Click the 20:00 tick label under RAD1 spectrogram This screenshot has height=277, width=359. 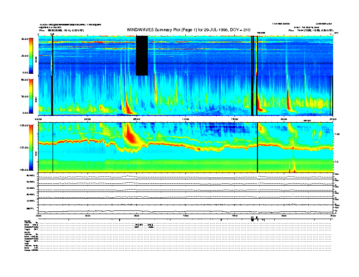[x=284, y=119]
